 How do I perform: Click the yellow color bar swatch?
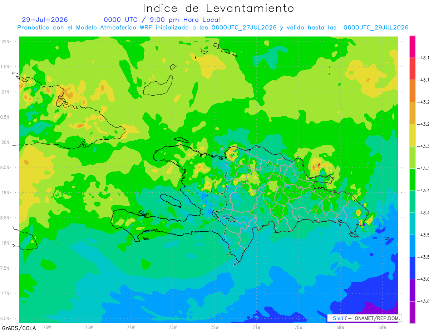[412, 135]
